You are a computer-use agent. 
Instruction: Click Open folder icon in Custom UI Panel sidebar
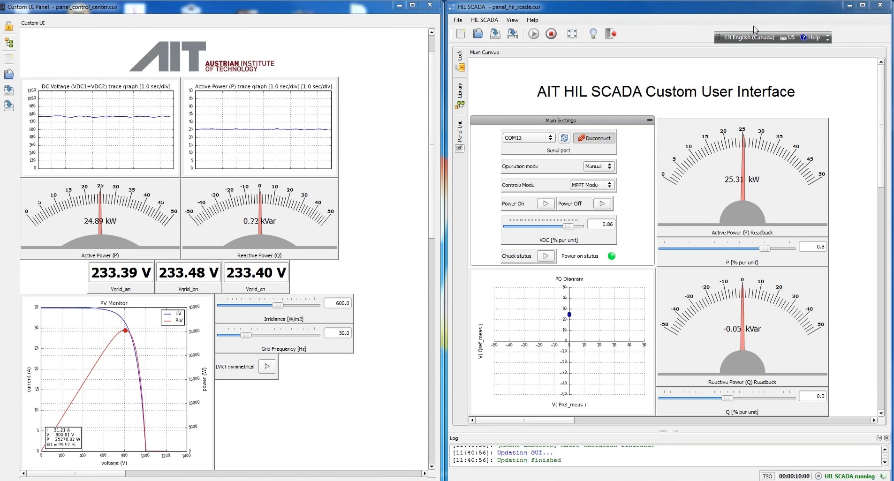click(9, 75)
